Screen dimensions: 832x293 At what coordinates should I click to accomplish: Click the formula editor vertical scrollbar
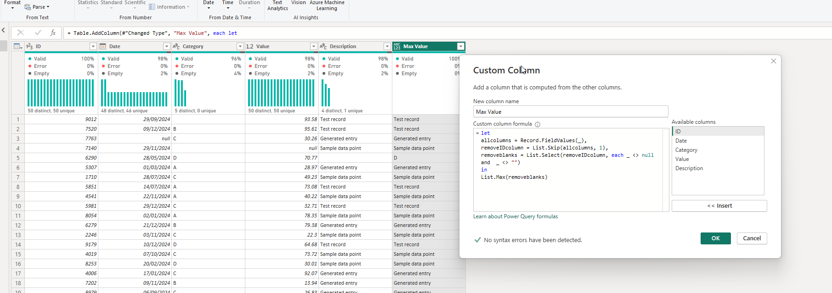[666, 170]
